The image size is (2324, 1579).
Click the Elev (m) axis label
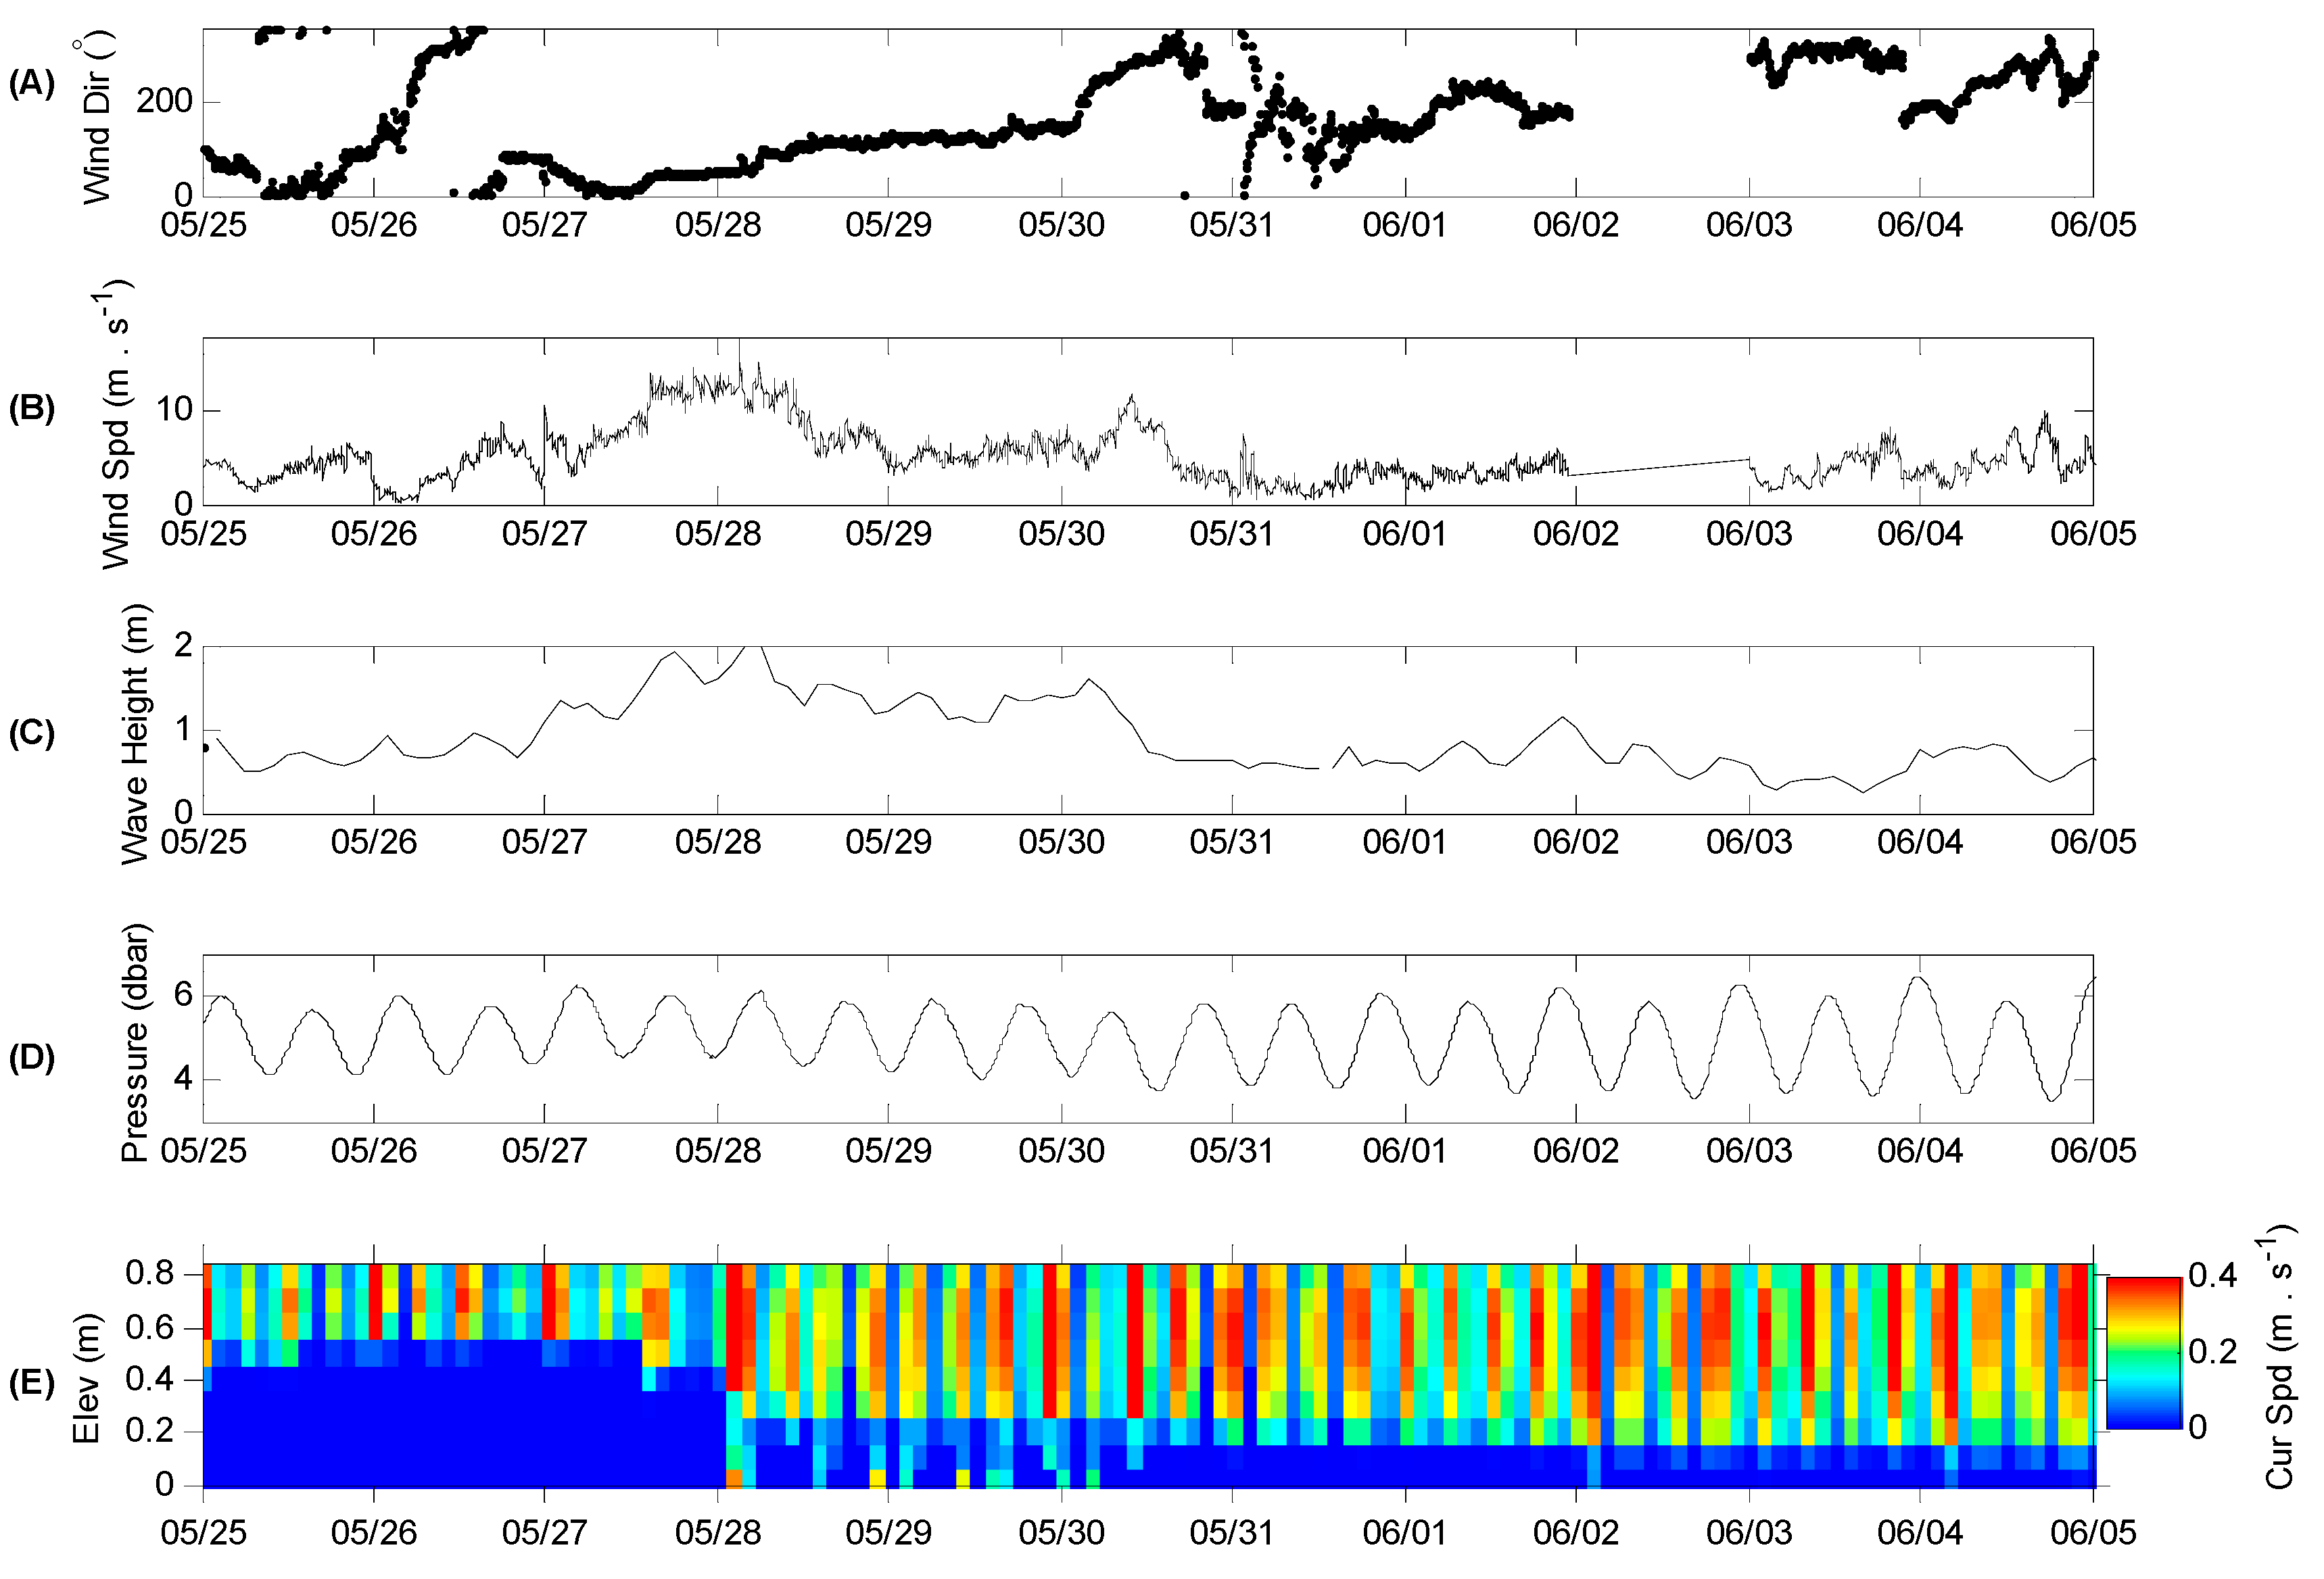(x=86, y=1378)
